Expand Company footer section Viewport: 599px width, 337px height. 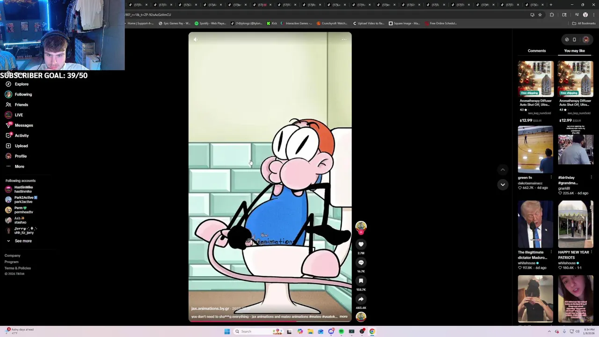tap(13, 256)
